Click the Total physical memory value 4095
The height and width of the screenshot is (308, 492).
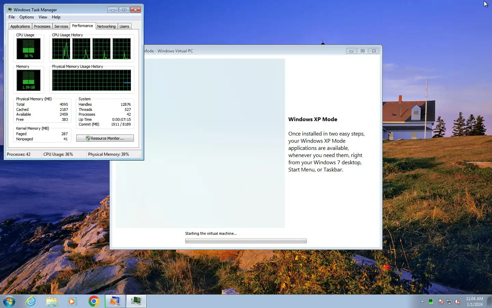[x=64, y=104]
